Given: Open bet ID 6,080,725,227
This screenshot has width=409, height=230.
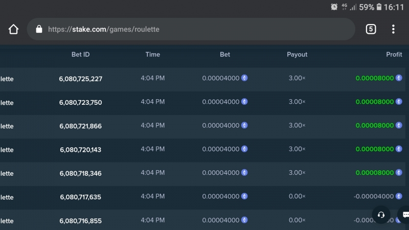Looking at the screenshot, I should (81, 79).
